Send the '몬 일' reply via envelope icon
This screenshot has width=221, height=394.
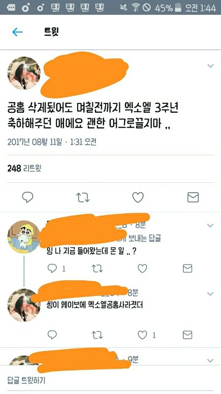[188, 268]
